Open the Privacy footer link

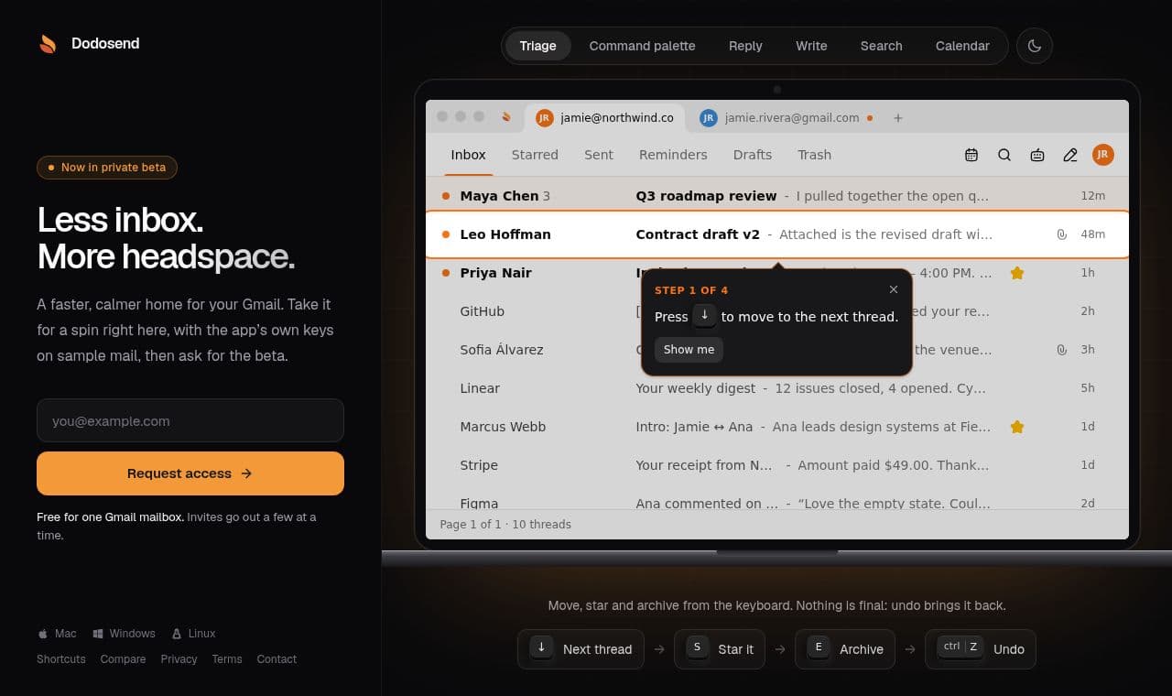(x=179, y=659)
